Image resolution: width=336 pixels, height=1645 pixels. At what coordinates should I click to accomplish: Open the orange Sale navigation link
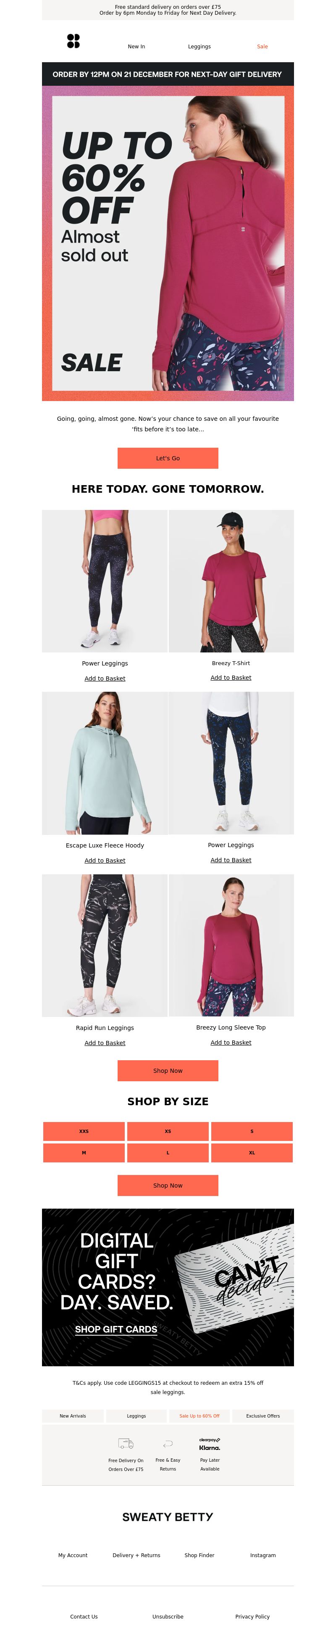pos(262,47)
